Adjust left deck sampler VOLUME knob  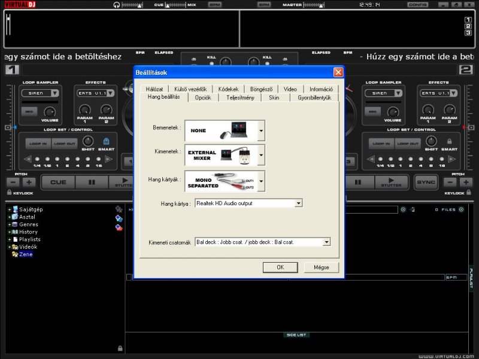point(50,112)
